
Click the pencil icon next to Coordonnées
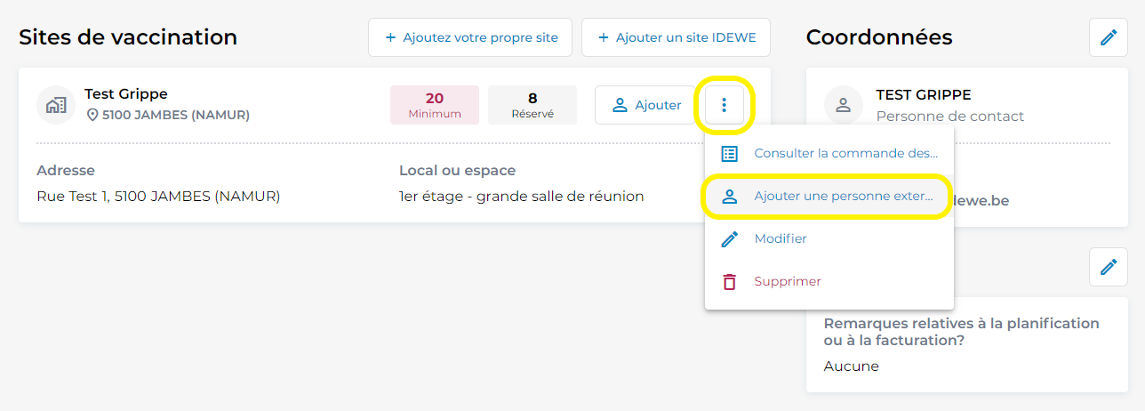point(1109,37)
